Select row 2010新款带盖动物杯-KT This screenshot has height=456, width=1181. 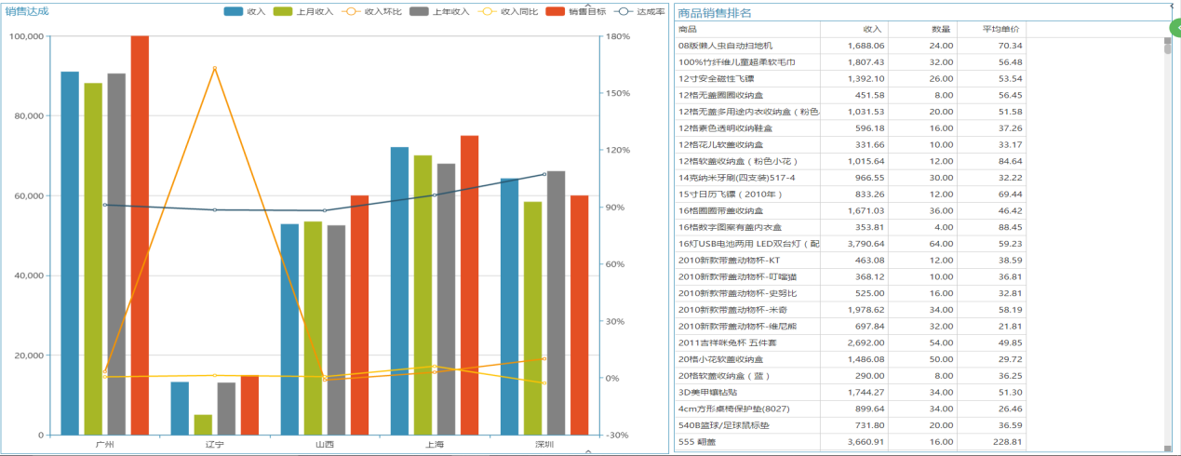tap(851, 261)
